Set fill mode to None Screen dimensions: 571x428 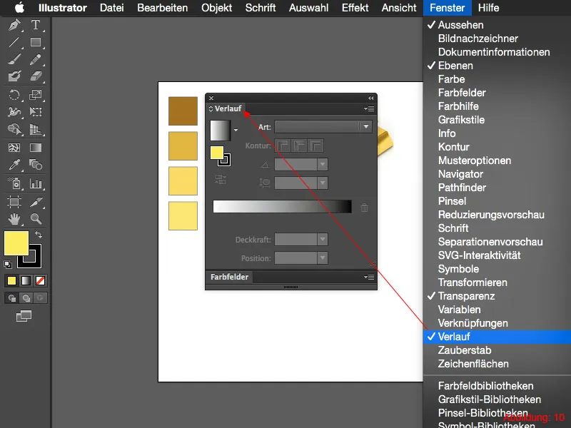[40, 280]
